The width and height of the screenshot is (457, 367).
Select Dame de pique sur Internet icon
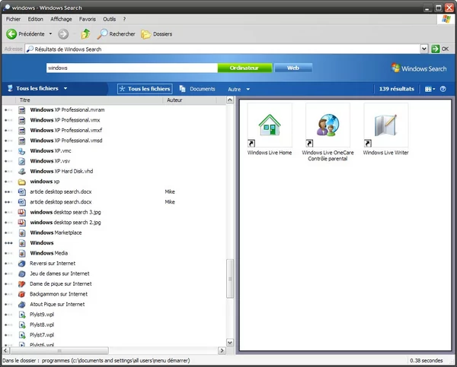click(22, 284)
